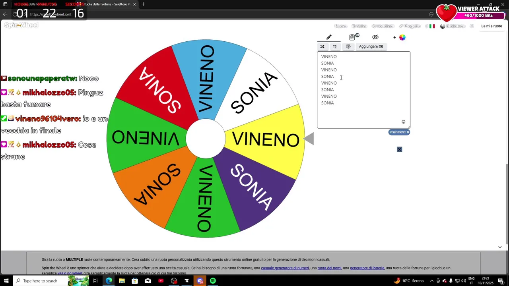Close the Ruota della Fortuna tab
This screenshot has width=509, height=286.
(134, 4)
